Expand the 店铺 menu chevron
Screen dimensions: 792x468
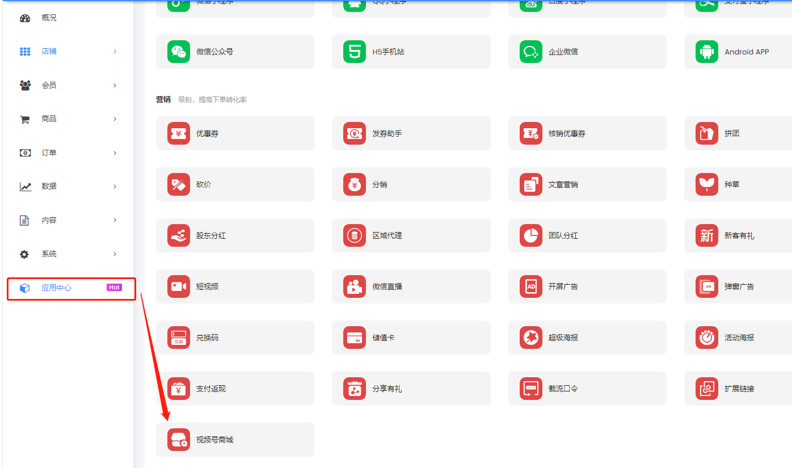pos(115,52)
